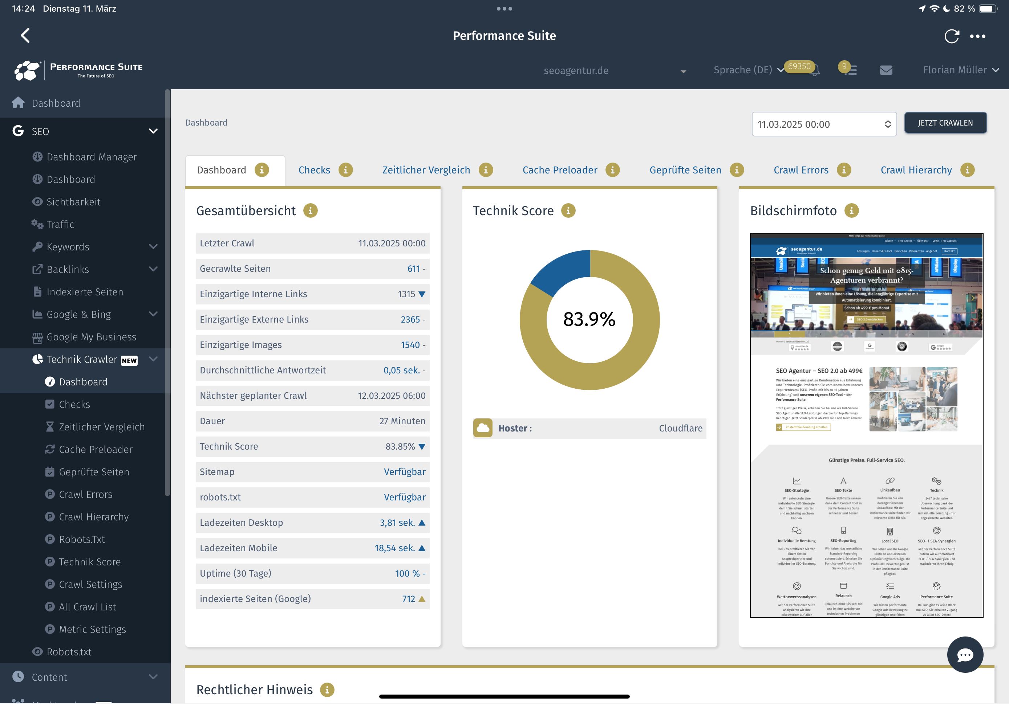Click info icon beside Zeitlicher Vergleich tab
Screen dimensions: 1009x704
click(486, 170)
